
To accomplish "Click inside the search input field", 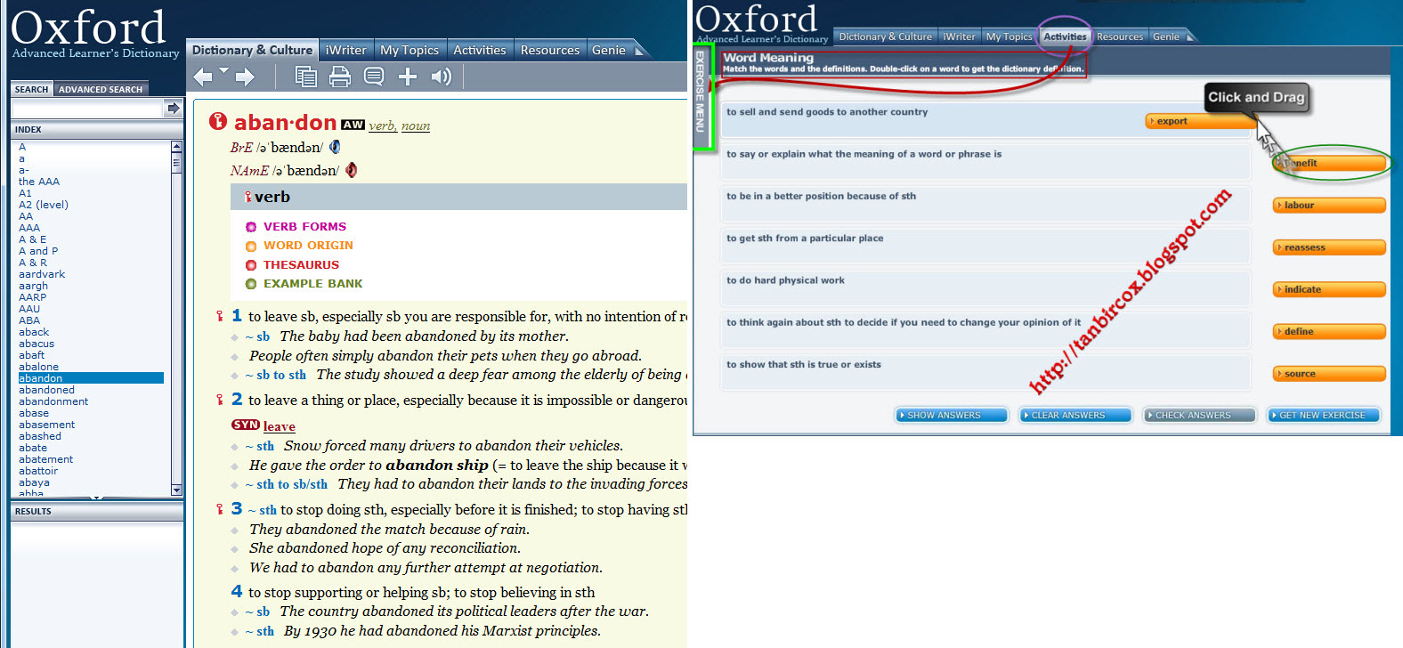I will click(x=87, y=109).
